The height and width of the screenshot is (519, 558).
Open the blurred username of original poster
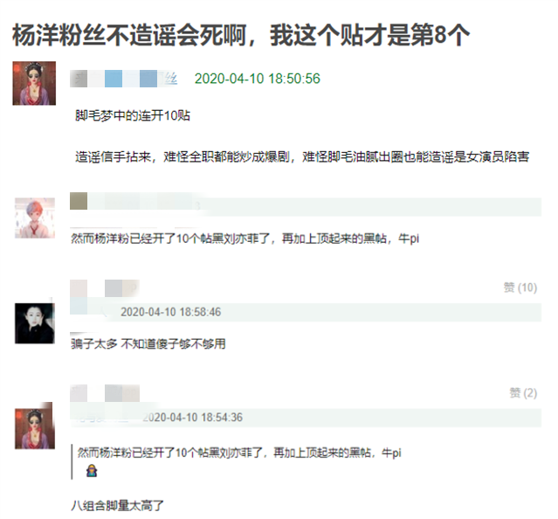(123, 79)
